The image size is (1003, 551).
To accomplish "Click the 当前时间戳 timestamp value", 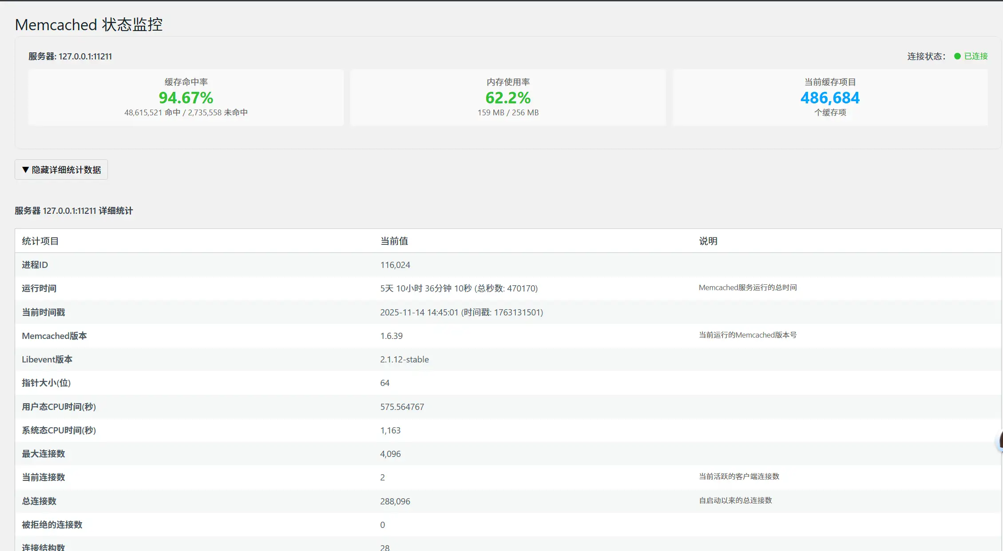I will 461,312.
